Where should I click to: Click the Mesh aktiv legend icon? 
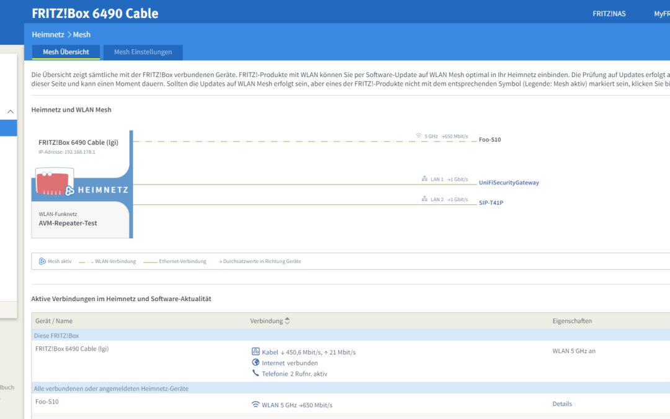tap(42, 261)
